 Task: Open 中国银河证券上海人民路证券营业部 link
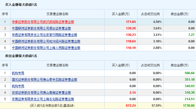coord(46,48)
